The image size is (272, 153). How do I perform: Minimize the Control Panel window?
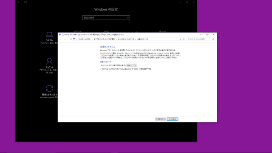tap(201, 35)
